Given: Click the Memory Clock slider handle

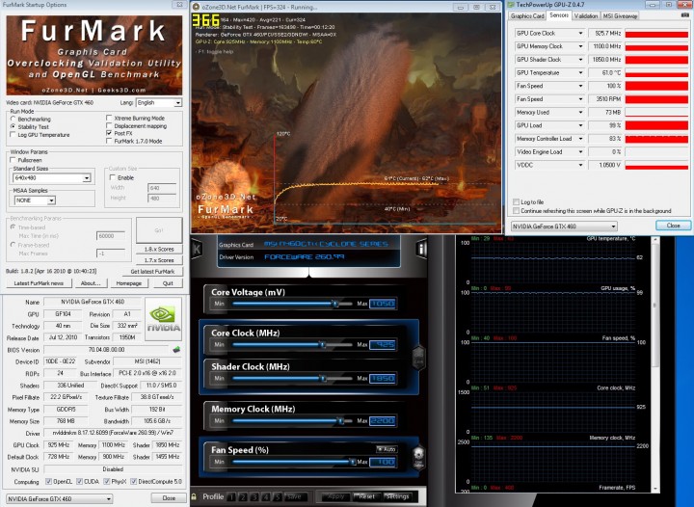Looking at the screenshot, I should click(341, 420).
